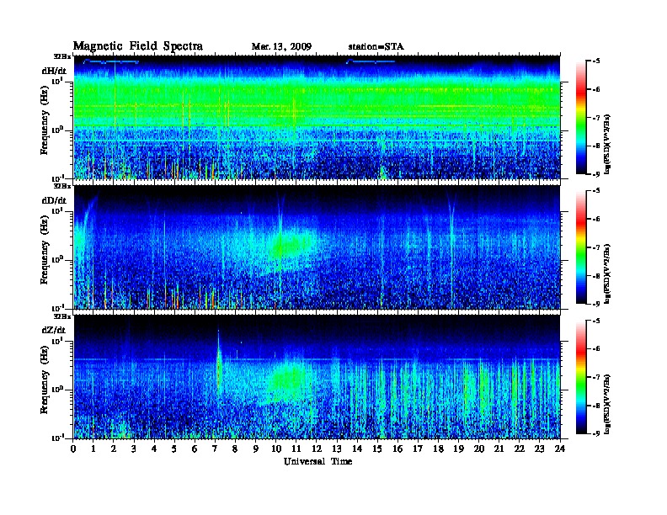667x515 pixels.
Task: Click the 'Universal Time' axis title
Action: pos(317,461)
